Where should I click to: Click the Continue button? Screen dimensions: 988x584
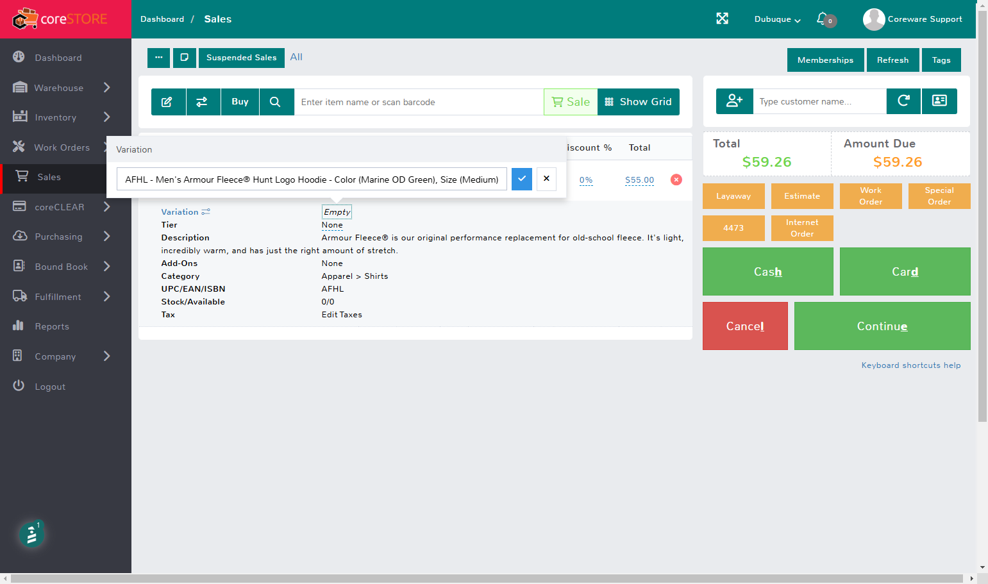coord(882,326)
